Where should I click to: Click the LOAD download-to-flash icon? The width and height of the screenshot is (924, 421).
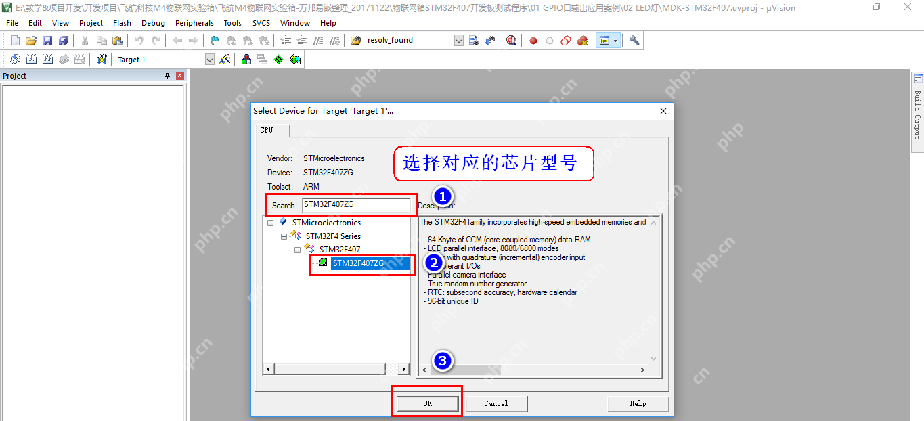102,60
